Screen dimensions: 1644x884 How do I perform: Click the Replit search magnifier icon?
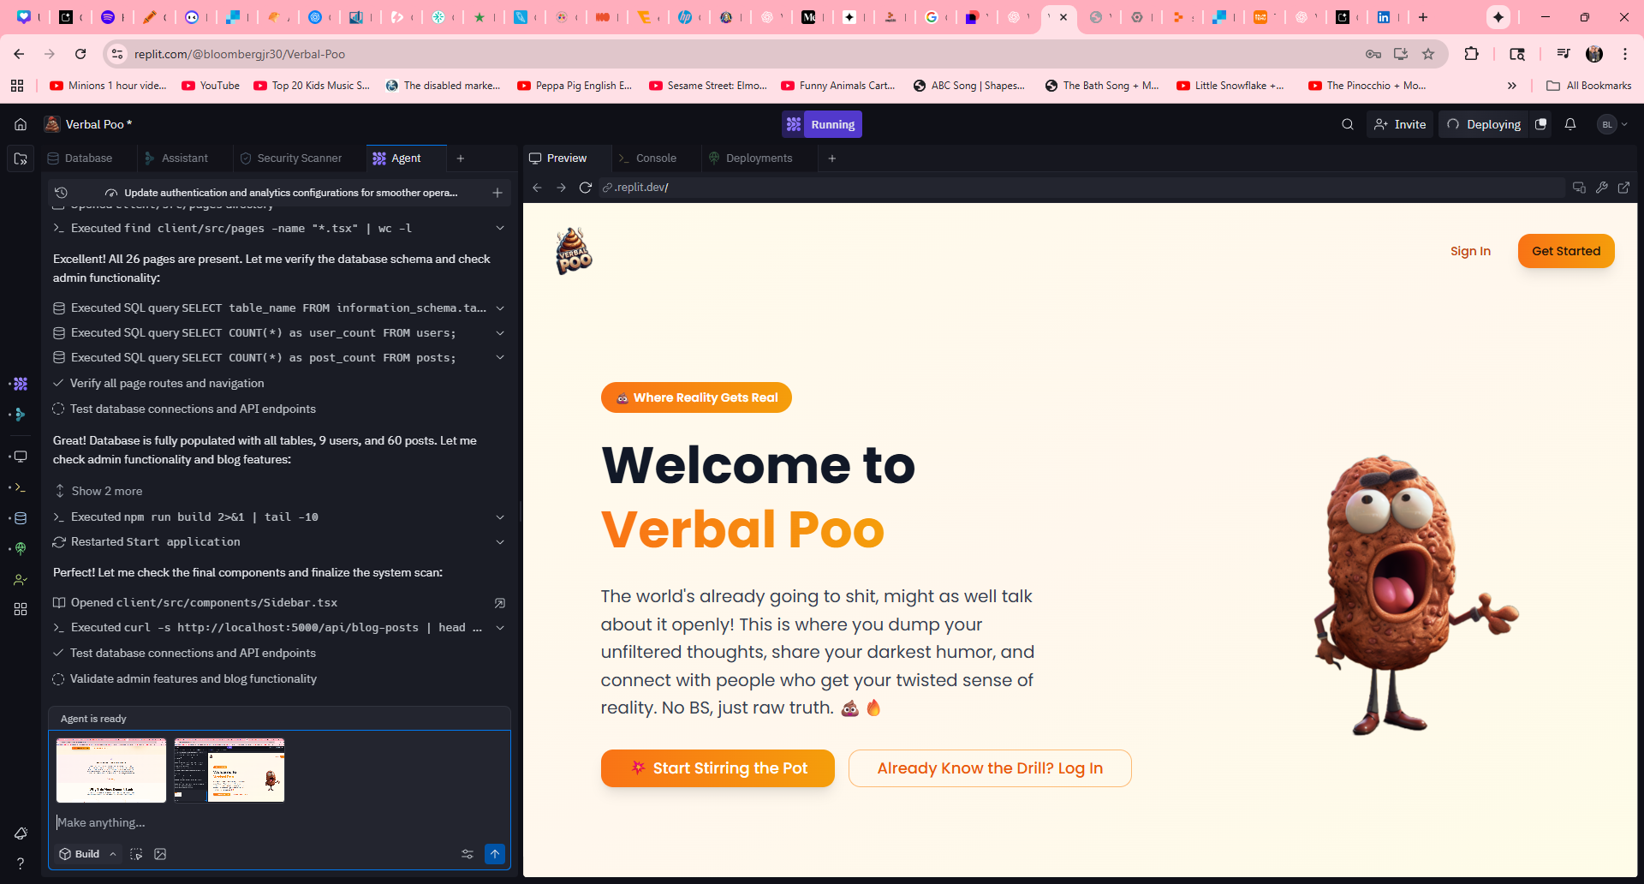[1348, 124]
